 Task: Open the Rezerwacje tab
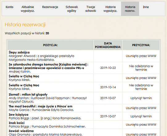coord(50,7)
